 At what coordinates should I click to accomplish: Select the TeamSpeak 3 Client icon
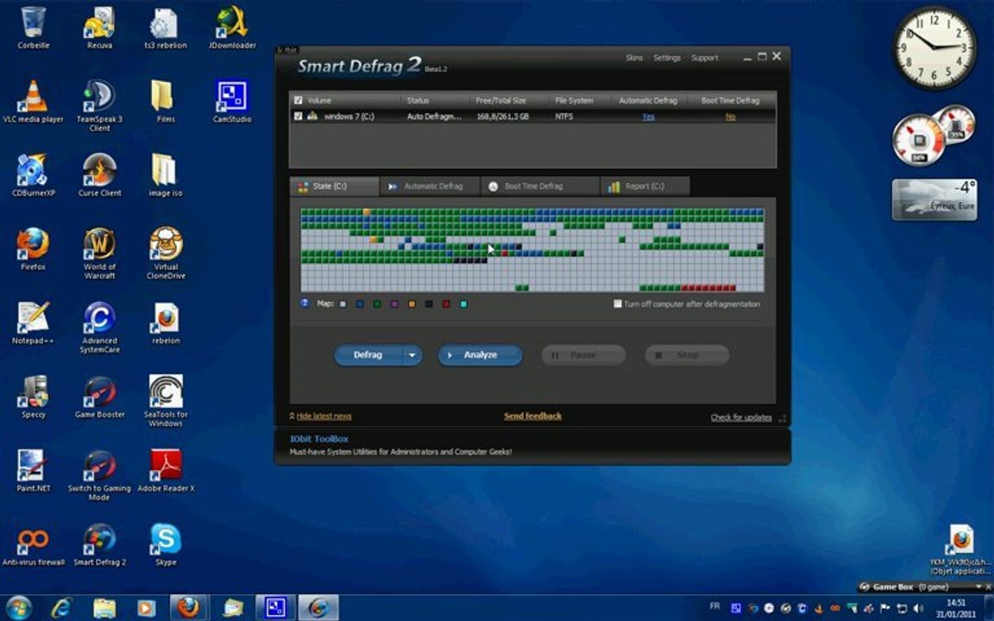coord(99,105)
